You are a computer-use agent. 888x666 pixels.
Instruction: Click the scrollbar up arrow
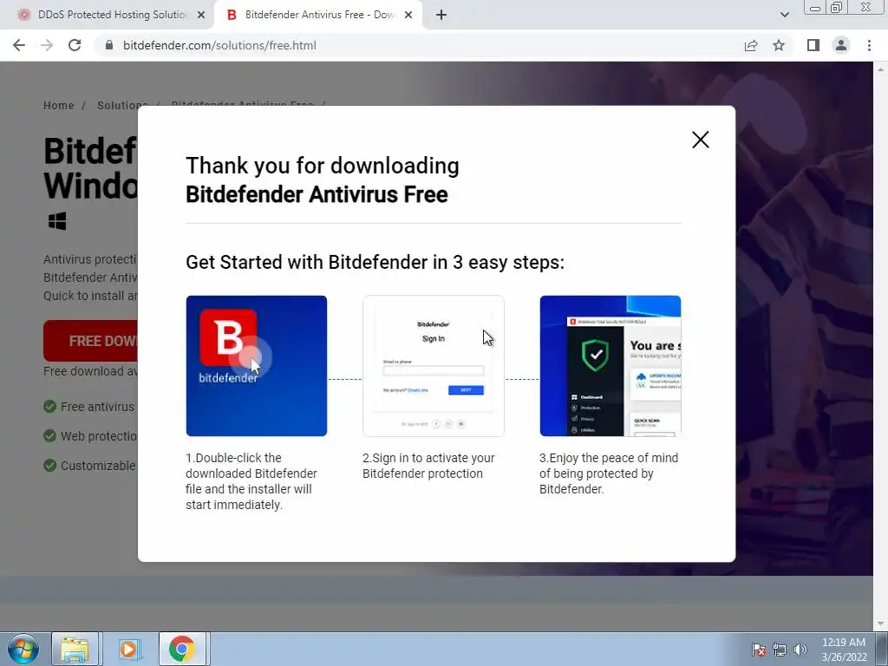coord(881,69)
